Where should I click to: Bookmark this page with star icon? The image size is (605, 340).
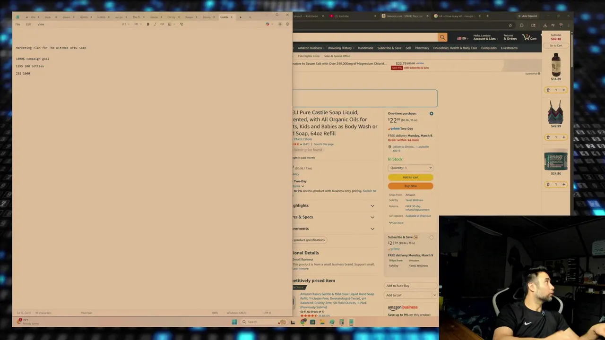pos(510,25)
